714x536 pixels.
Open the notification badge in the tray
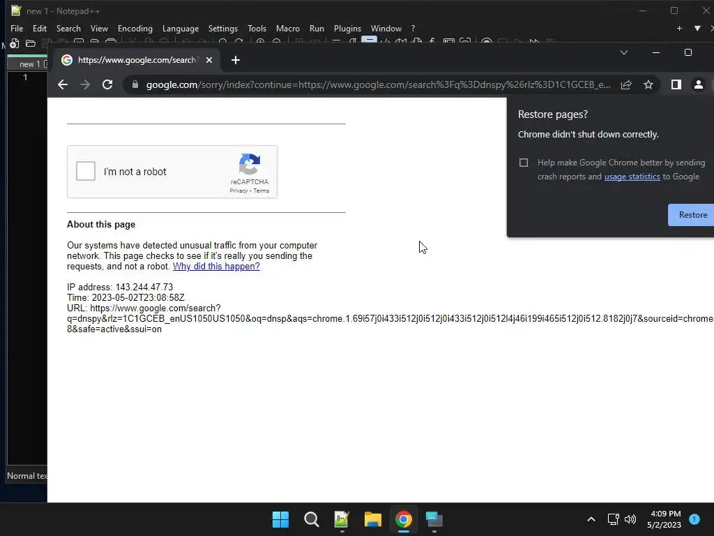(x=694, y=519)
